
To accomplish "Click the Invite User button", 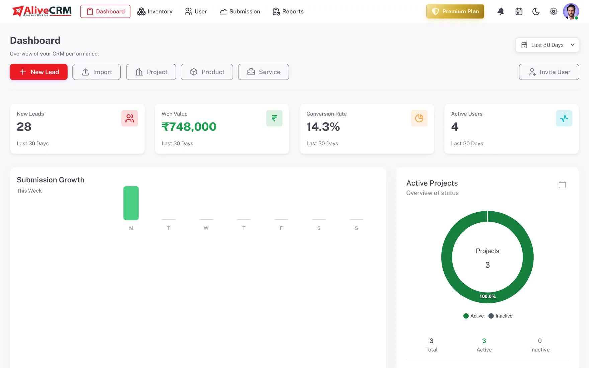I will click(549, 72).
